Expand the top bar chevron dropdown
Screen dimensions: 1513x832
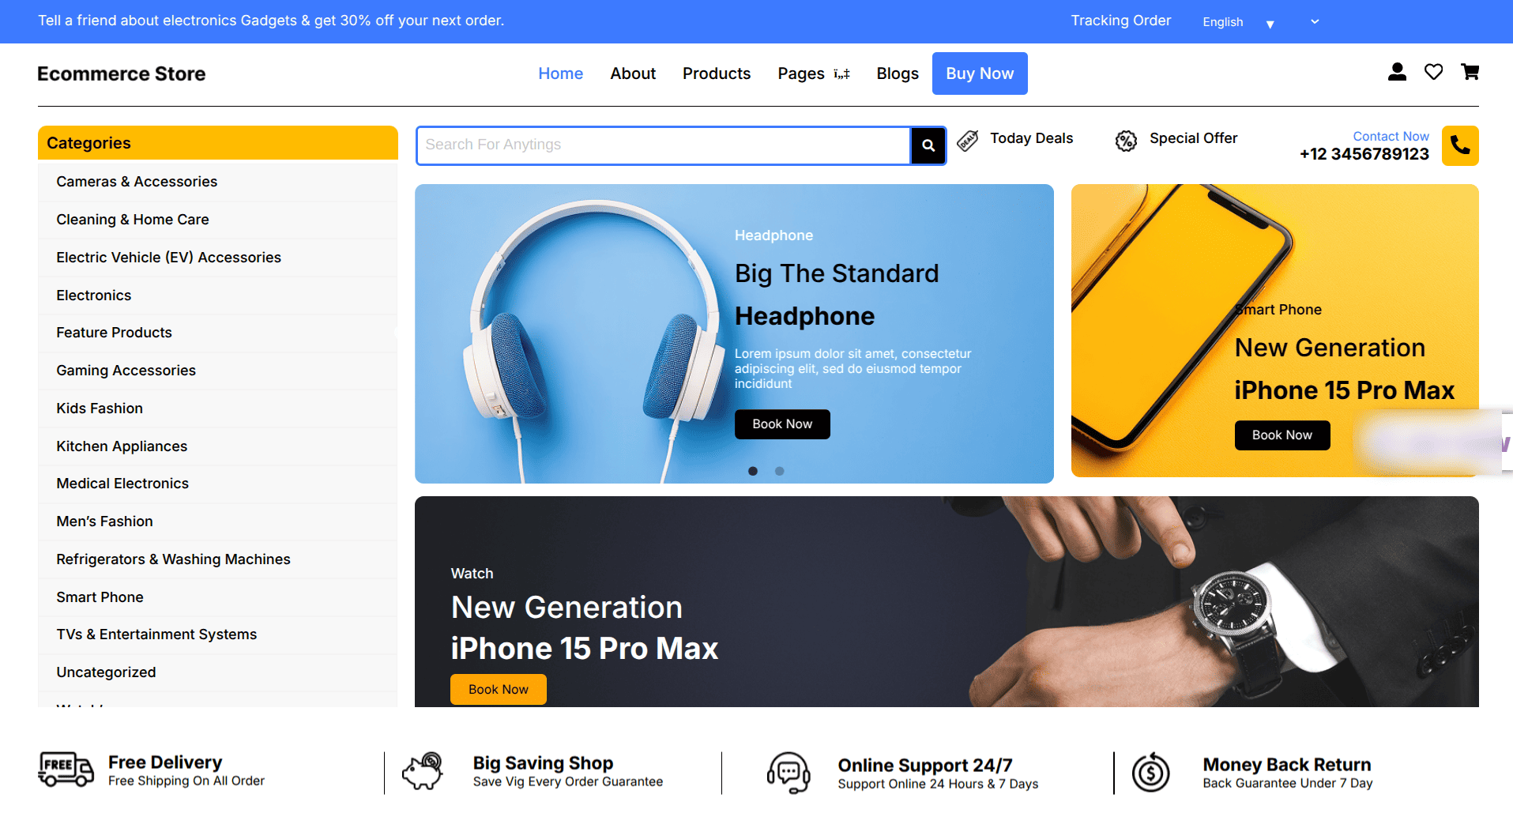pos(1315,21)
